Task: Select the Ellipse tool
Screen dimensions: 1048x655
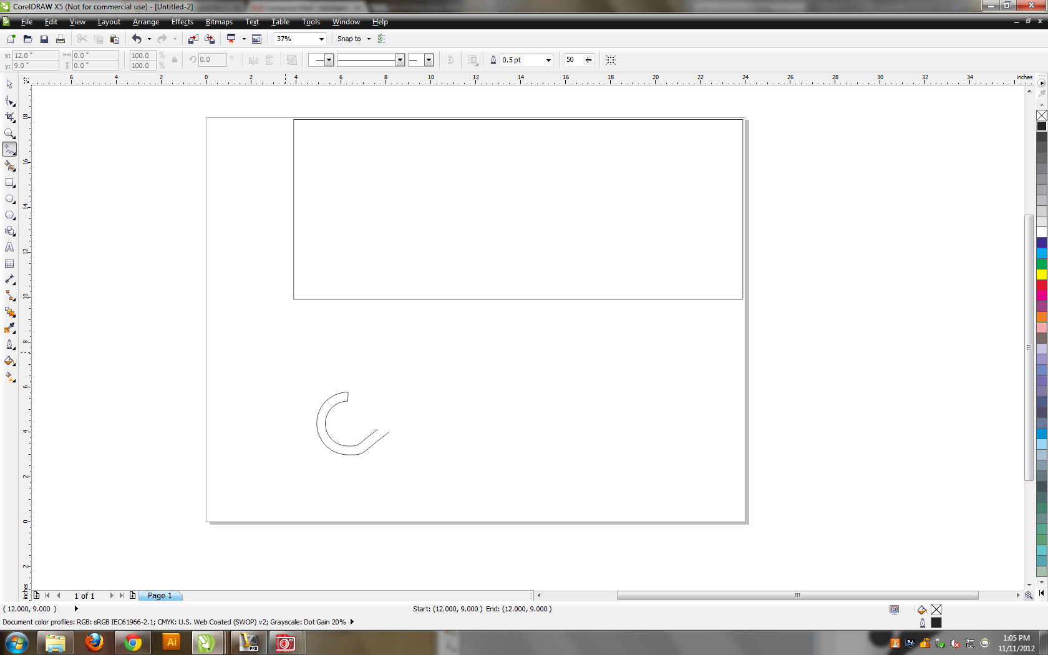Action: (9, 199)
